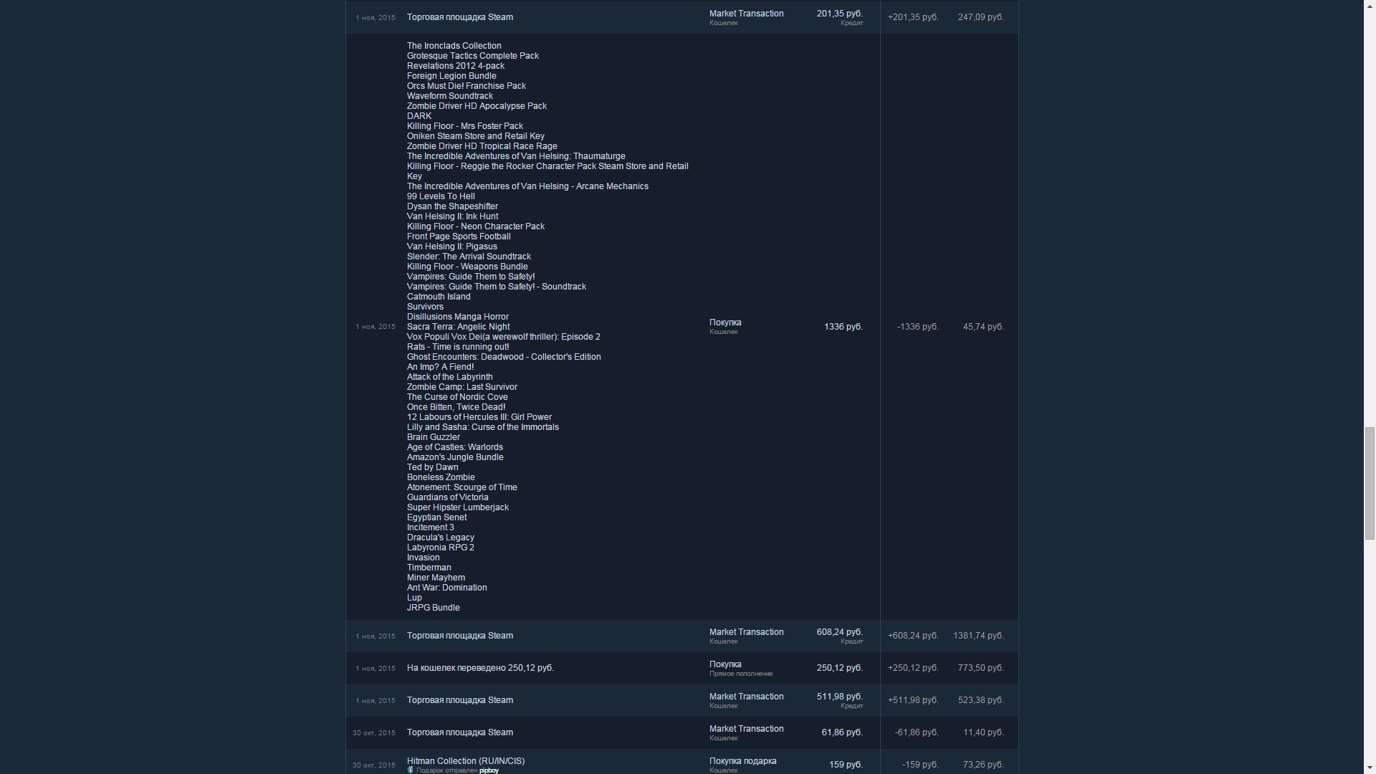Image resolution: width=1376 pixels, height=774 pixels.
Task: Click 'The Curse of Nordic Cove' entry
Action: (x=457, y=397)
